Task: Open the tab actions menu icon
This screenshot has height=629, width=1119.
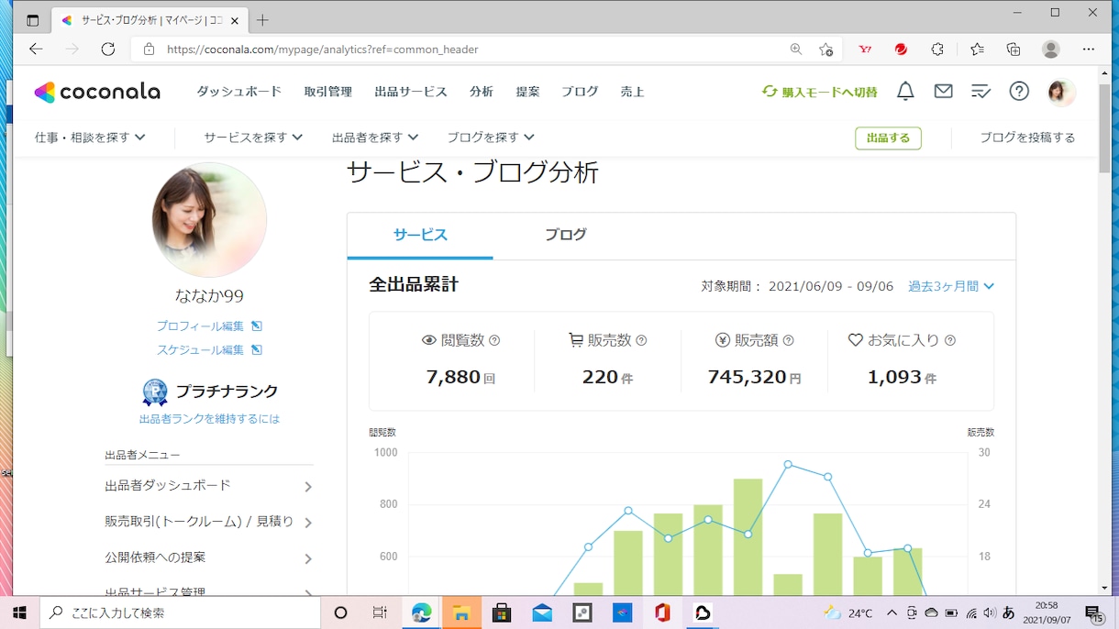Action: point(33,20)
